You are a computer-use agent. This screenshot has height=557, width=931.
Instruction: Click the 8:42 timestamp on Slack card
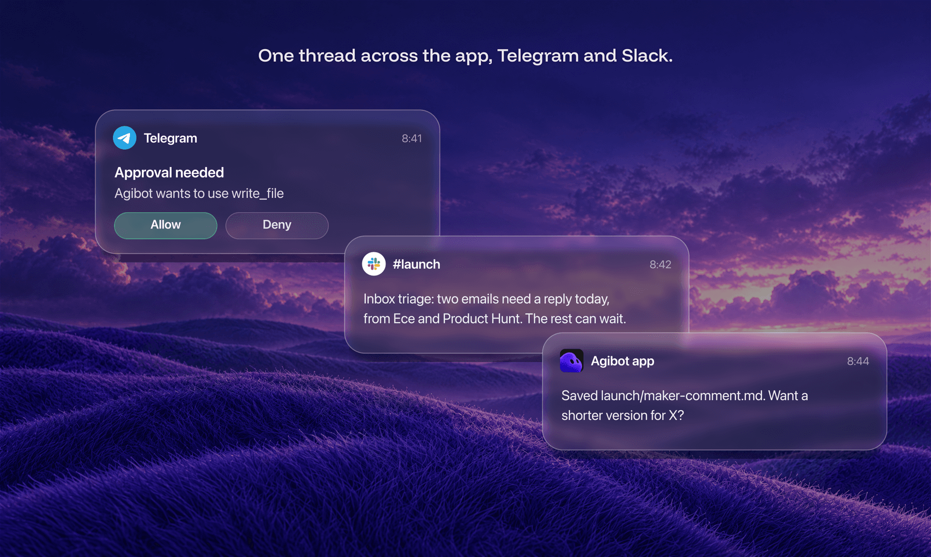pyautogui.click(x=660, y=265)
